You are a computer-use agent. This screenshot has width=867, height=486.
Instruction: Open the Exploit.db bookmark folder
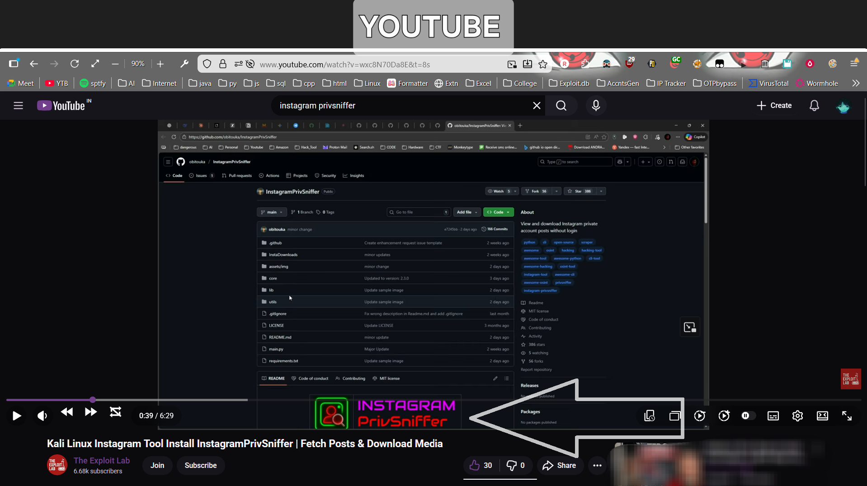[569, 83]
